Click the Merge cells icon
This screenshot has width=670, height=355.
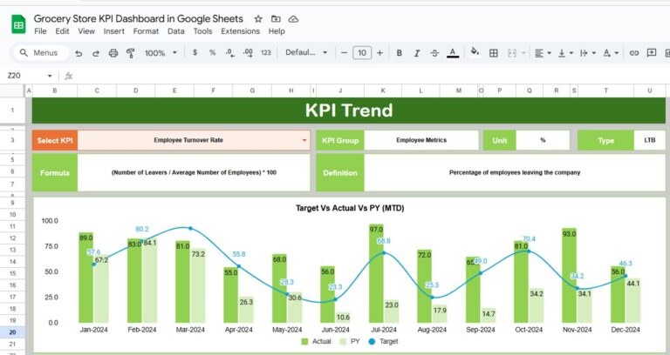coord(512,53)
